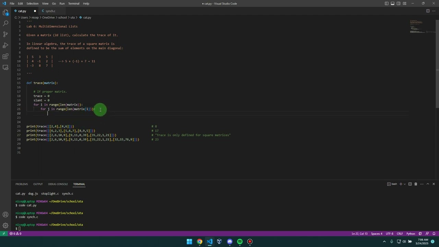Open the Search view in the activity bar

5,23
